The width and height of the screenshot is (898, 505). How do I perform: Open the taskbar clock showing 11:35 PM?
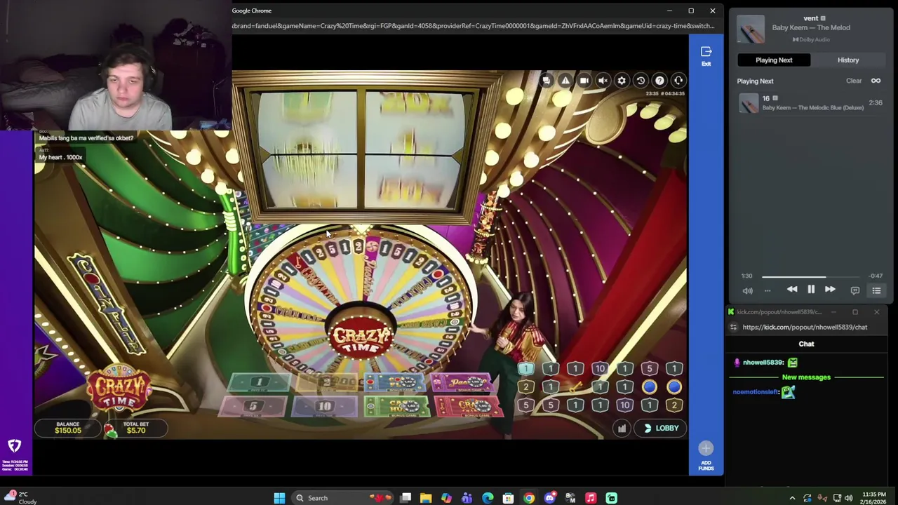(x=873, y=498)
